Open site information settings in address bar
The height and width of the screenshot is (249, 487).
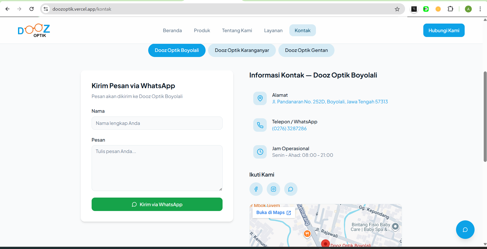[46, 9]
